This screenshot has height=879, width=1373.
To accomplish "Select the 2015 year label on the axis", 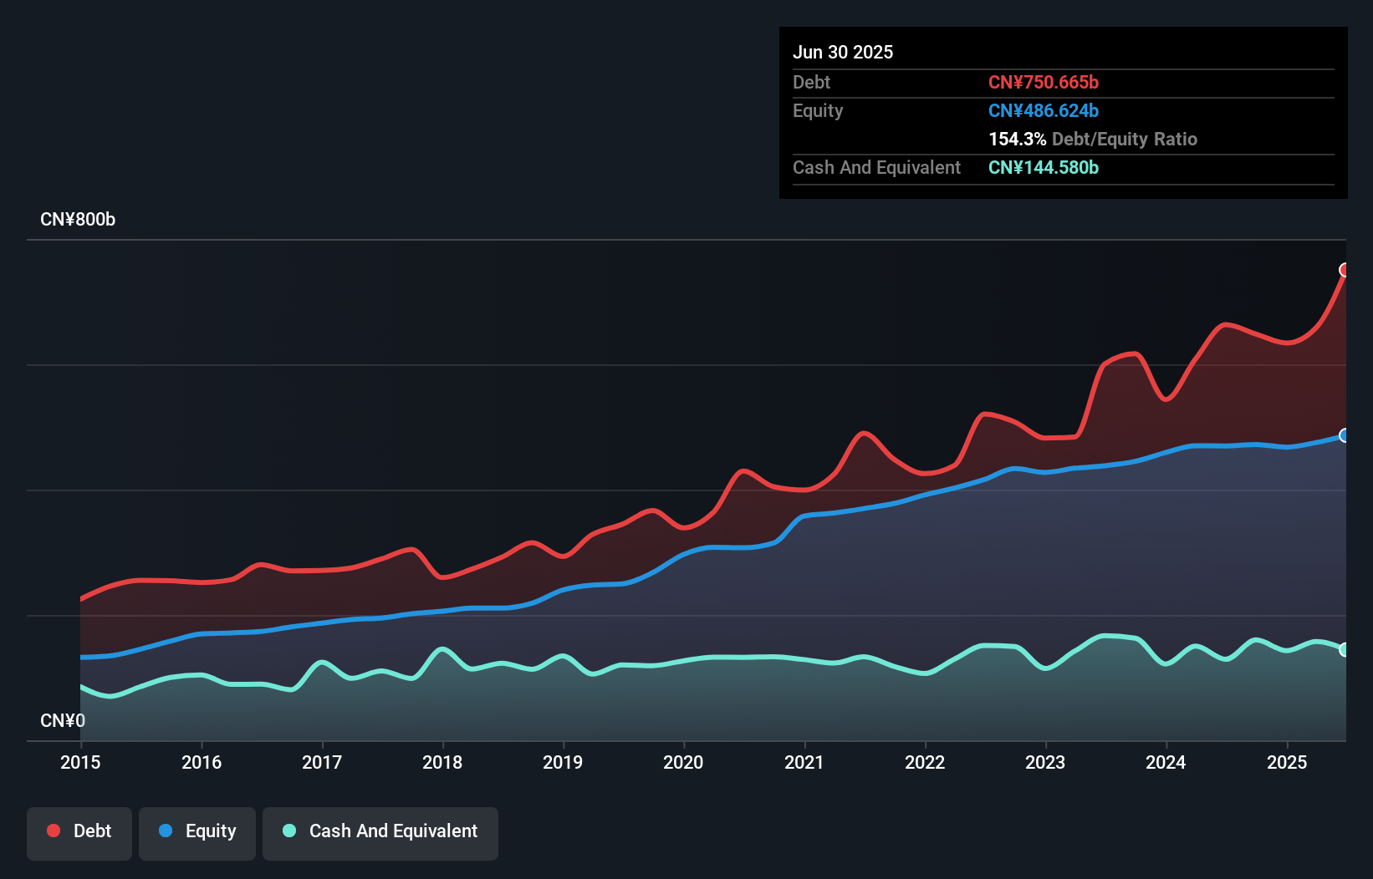I will (80, 762).
